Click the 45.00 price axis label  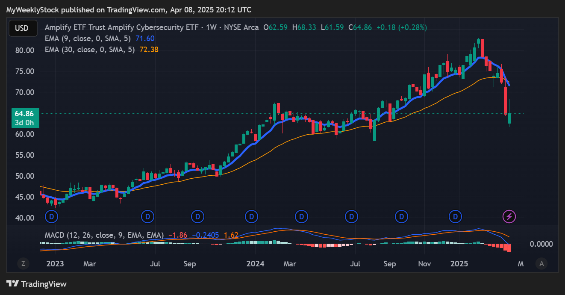(x=24, y=197)
